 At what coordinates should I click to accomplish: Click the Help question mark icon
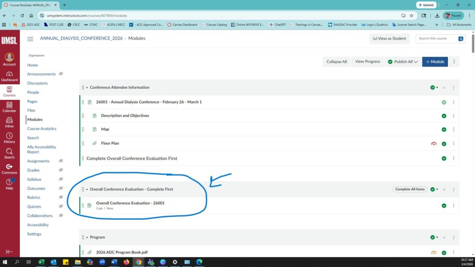pos(9,184)
